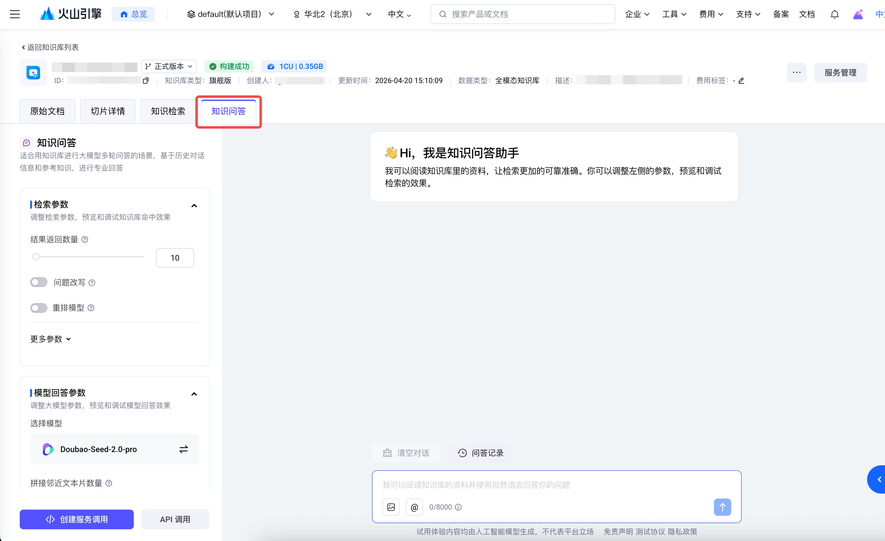This screenshot has height=541, width=885.
Task: Click the image upload icon in chat box
Action: (x=391, y=507)
